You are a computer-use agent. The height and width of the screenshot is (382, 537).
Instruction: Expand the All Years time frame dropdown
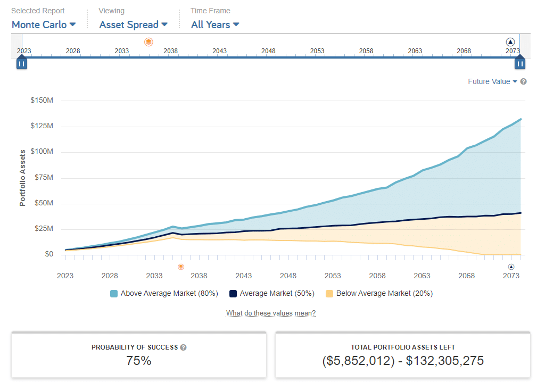point(215,24)
